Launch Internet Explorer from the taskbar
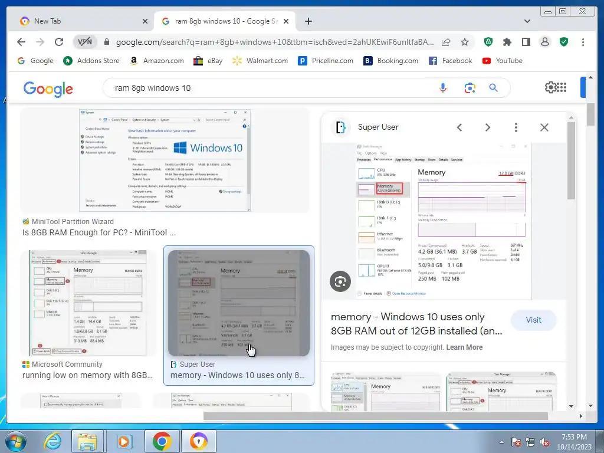The image size is (604, 453). click(x=52, y=441)
